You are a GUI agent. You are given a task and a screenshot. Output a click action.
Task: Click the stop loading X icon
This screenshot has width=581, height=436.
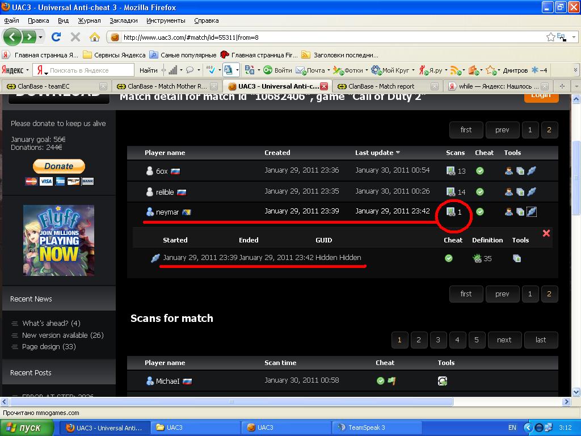75,37
